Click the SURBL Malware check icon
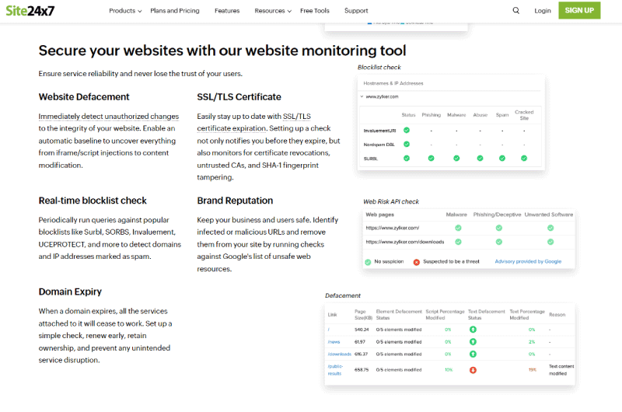 tap(456, 159)
